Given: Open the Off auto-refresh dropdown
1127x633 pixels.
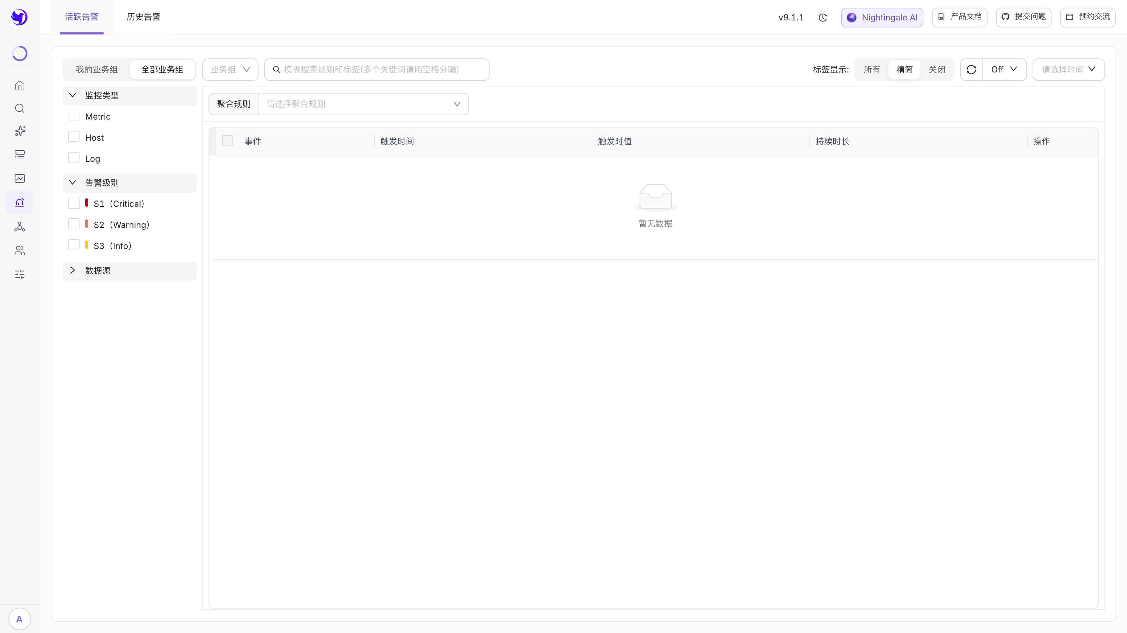Looking at the screenshot, I should (1004, 70).
